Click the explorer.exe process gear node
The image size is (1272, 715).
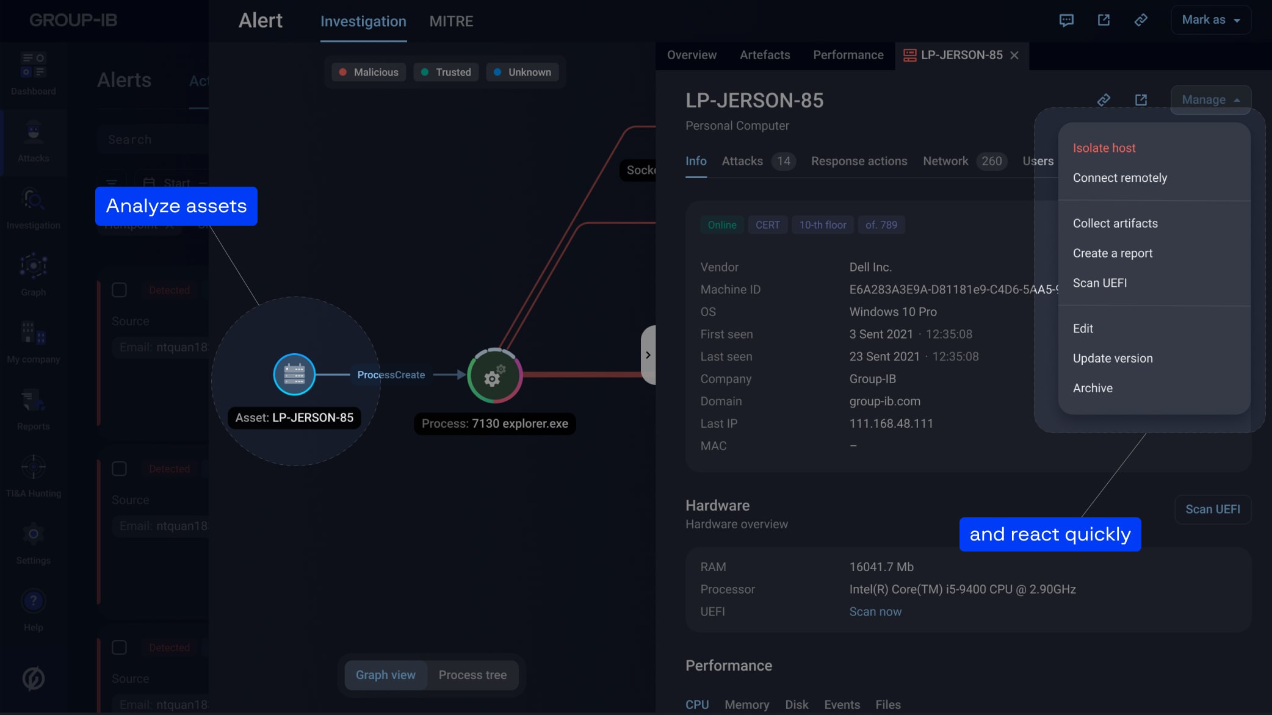494,376
